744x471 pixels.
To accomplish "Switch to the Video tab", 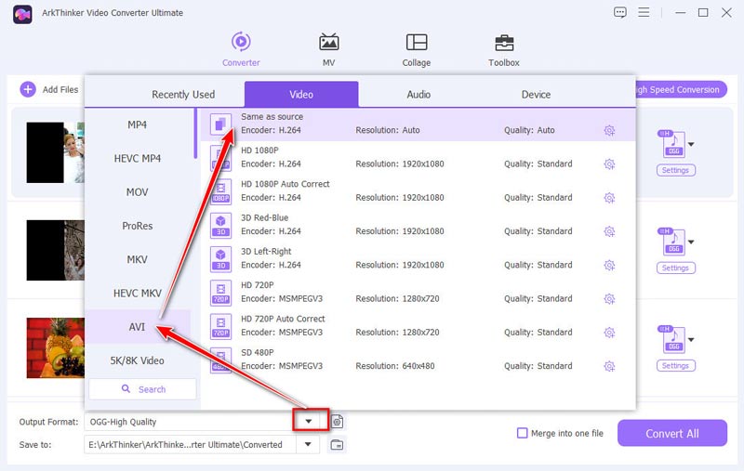I will click(301, 95).
